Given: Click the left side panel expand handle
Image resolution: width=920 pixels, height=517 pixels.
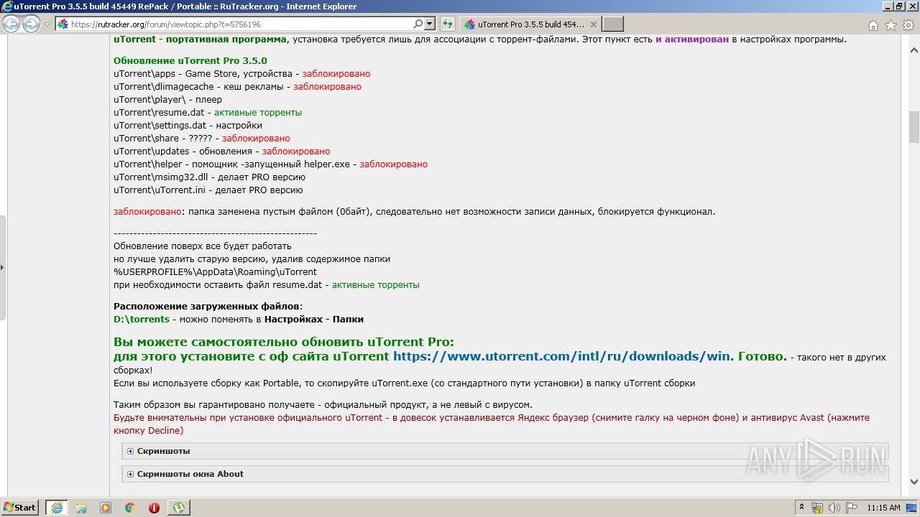Looking at the screenshot, I should click(3, 267).
